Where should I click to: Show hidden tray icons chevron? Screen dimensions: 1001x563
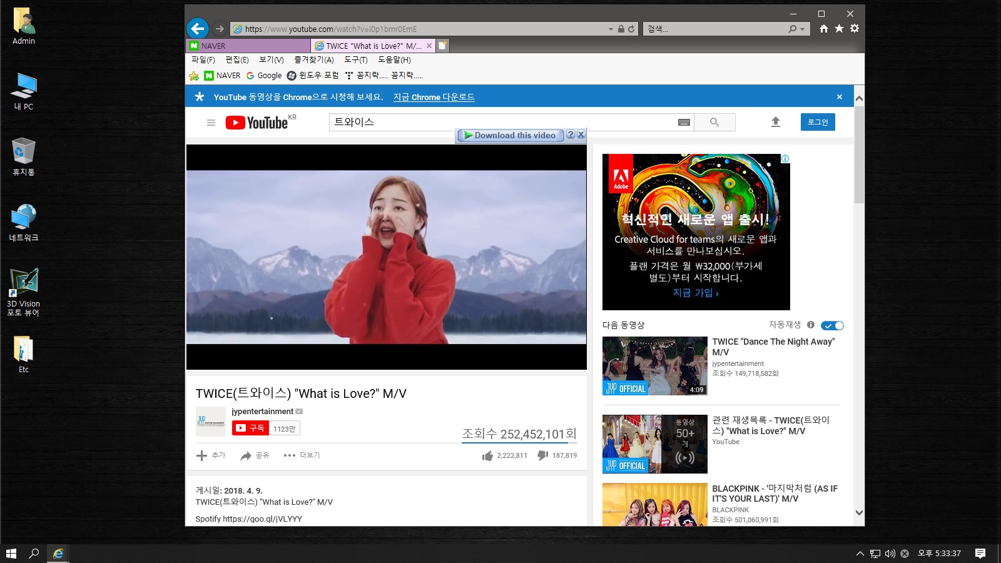tap(860, 554)
